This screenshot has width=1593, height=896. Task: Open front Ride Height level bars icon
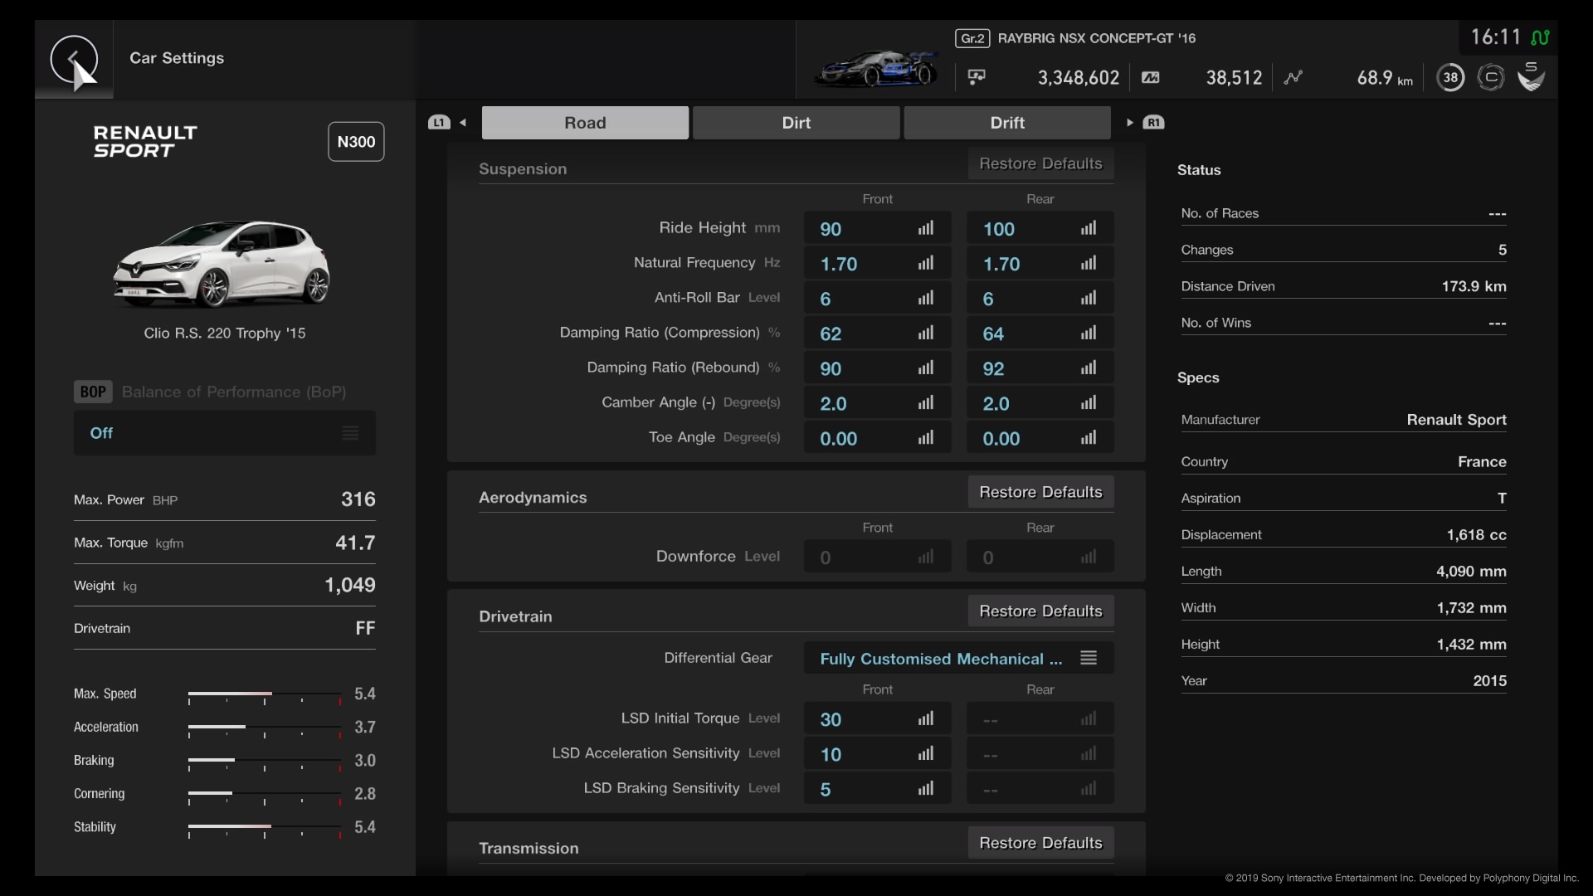926,228
